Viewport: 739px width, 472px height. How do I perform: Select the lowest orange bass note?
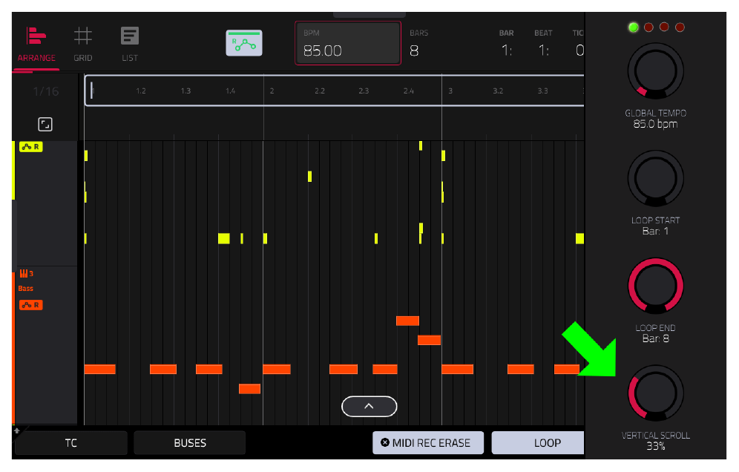point(249,389)
